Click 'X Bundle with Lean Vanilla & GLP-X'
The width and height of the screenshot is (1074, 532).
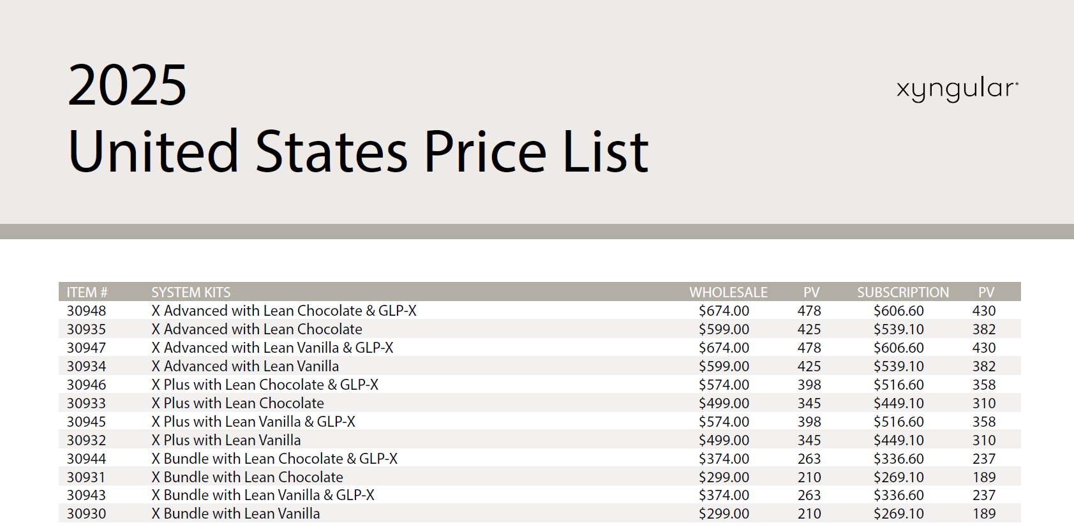(263, 495)
